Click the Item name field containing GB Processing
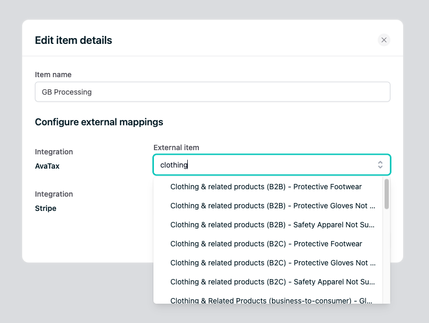Viewport: 429px width, 323px height. 213,92
